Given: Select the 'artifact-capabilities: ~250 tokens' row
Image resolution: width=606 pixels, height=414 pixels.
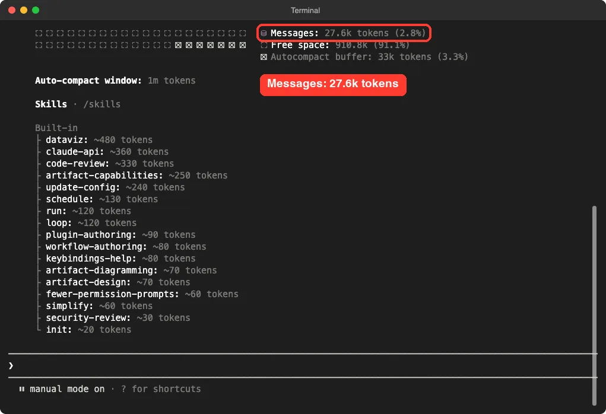Looking at the screenshot, I should [137, 176].
